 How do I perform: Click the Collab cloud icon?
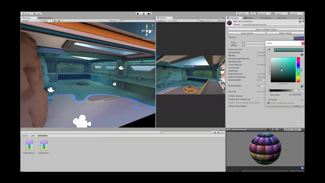click(x=253, y=13)
